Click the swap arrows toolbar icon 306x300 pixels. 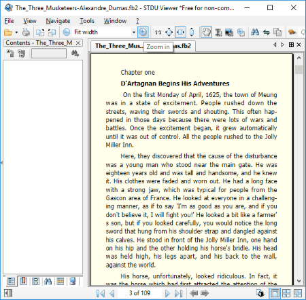(x=267, y=33)
